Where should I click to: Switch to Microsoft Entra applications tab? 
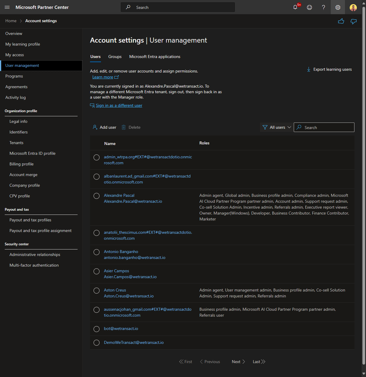click(155, 57)
